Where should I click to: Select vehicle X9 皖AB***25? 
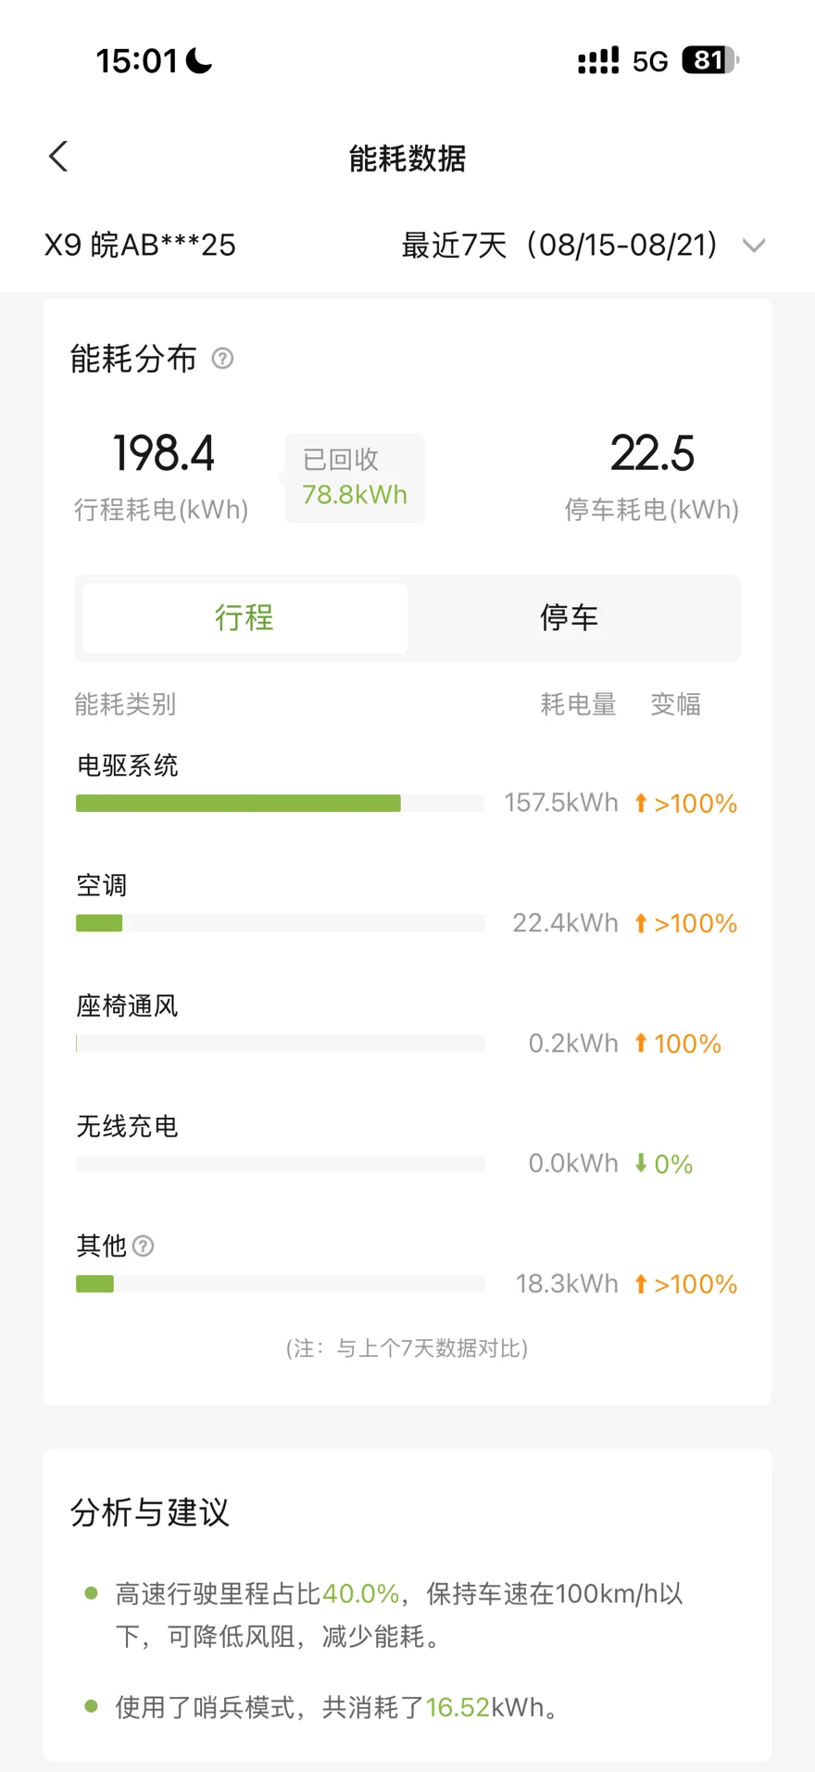coord(140,246)
